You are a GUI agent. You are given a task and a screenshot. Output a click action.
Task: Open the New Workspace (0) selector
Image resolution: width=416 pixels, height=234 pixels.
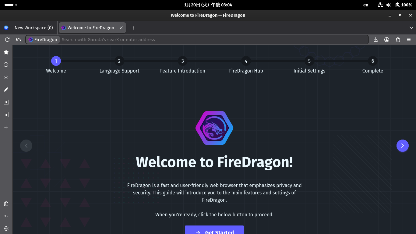point(29,28)
